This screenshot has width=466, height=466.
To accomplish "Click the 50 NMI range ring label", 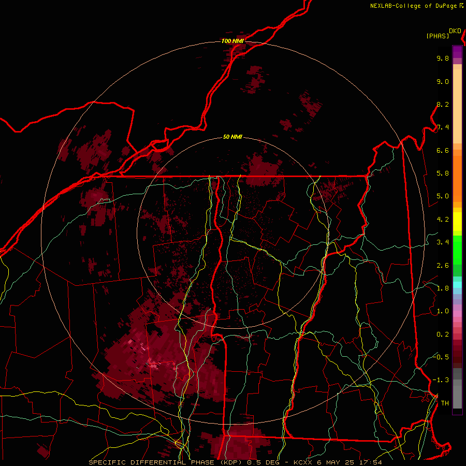I will 232,137.
